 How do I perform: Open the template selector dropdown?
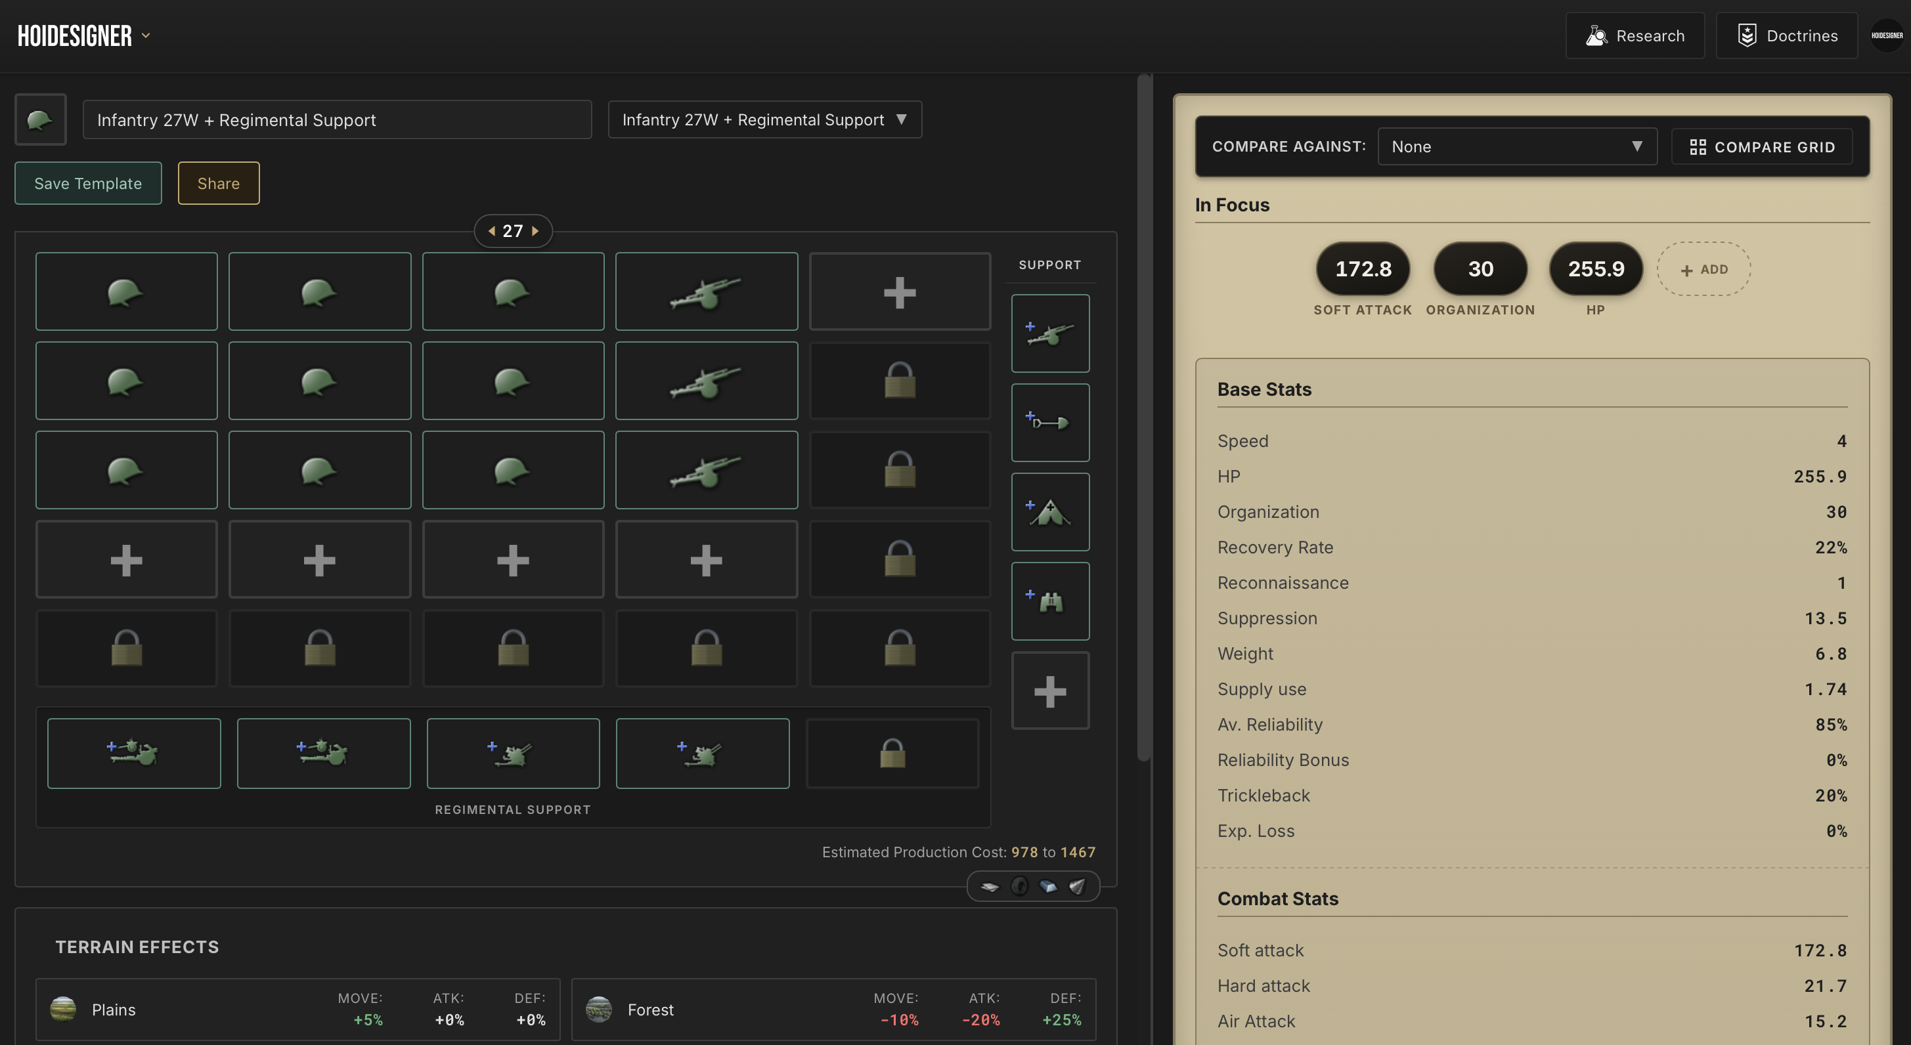765,119
